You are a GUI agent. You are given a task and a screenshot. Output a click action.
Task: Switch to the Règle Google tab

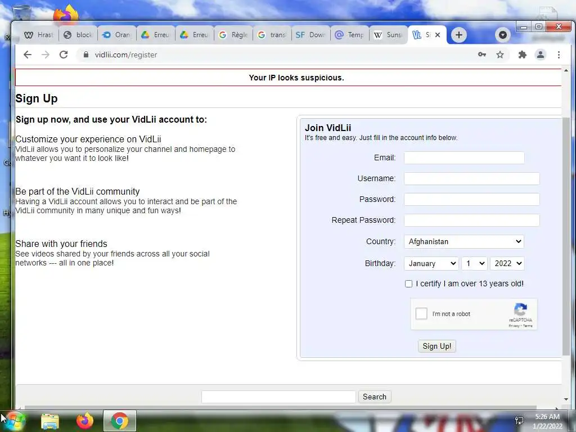pyautogui.click(x=233, y=35)
